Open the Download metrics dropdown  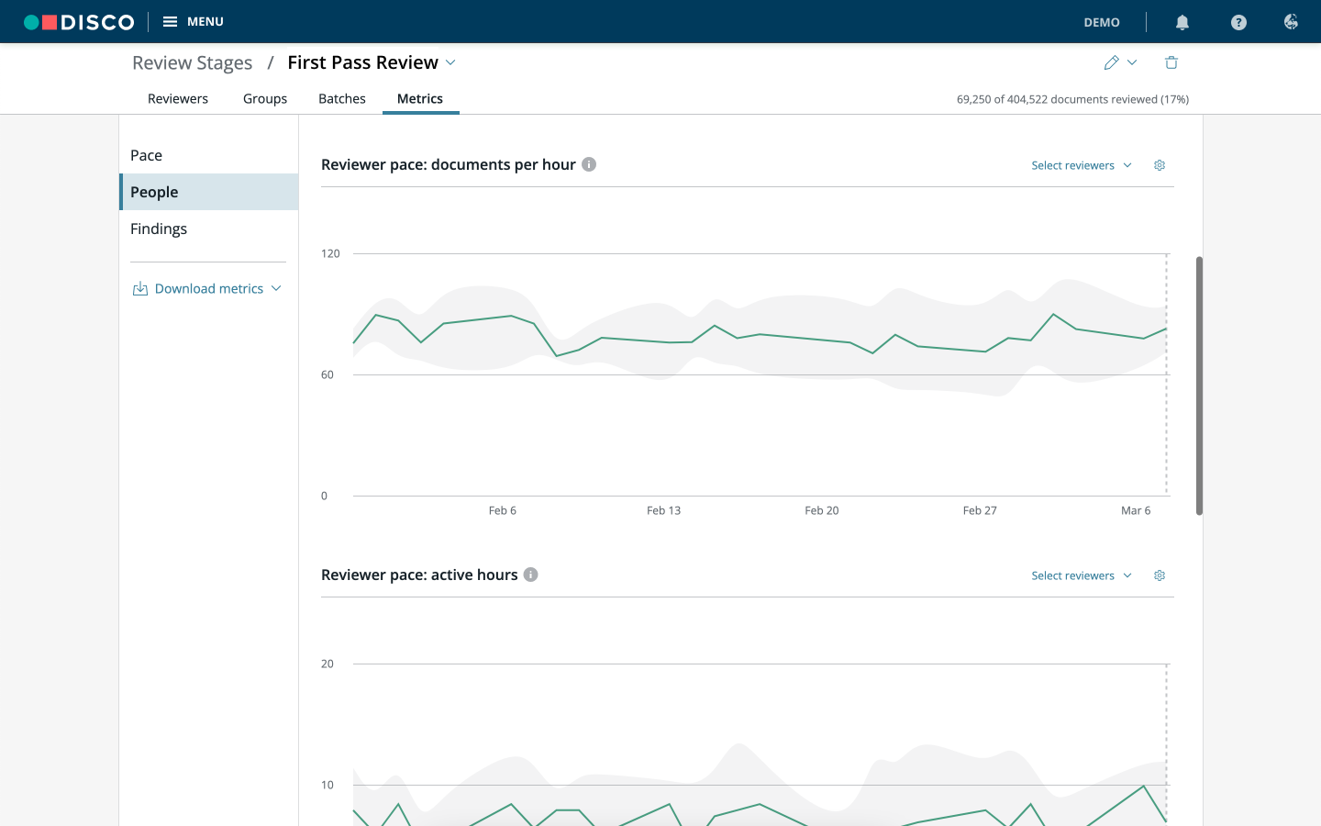tap(207, 288)
